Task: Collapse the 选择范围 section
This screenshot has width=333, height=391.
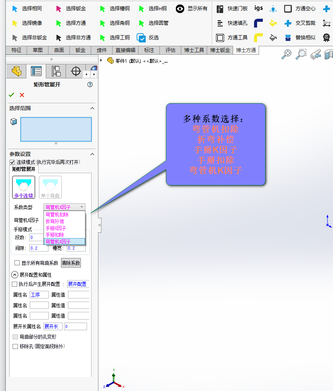Action: (92, 109)
